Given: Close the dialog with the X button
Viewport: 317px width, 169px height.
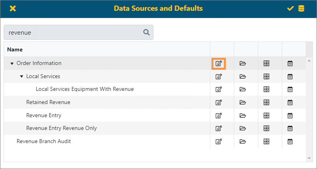Looking at the screenshot, I should tap(13, 8).
